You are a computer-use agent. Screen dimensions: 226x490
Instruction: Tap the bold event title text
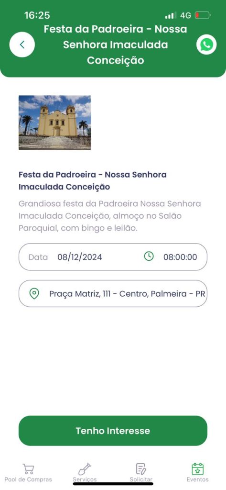92,180
